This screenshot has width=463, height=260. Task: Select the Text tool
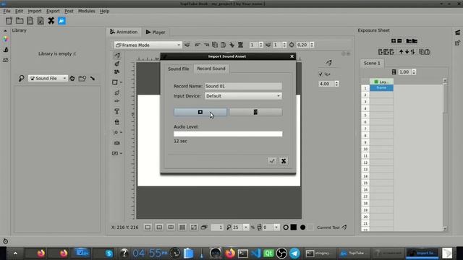117,111
